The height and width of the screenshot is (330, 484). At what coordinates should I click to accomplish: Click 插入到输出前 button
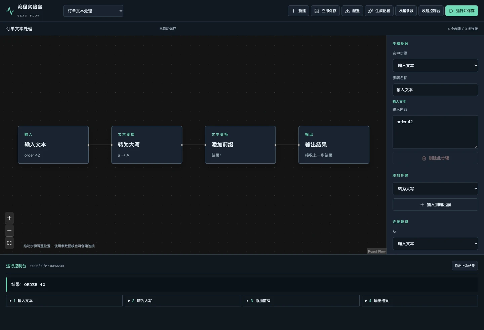pos(435,205)
